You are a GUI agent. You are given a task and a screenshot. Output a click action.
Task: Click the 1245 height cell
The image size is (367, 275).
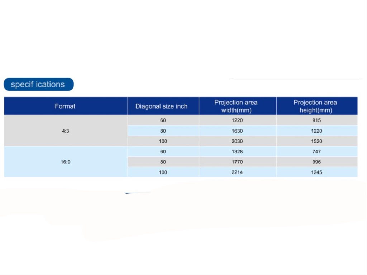pos(316,172)
